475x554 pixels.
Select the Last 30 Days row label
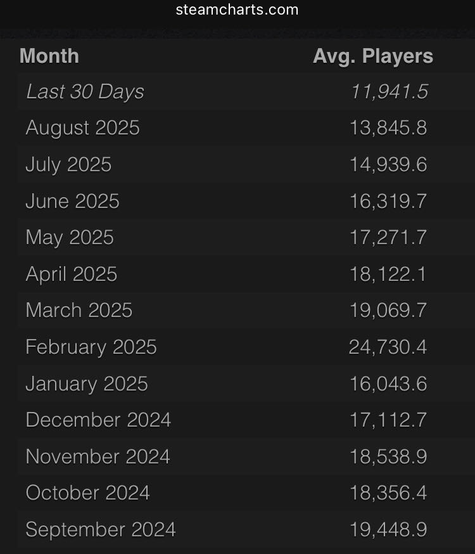pyautogui.click(x=85, y=92)
